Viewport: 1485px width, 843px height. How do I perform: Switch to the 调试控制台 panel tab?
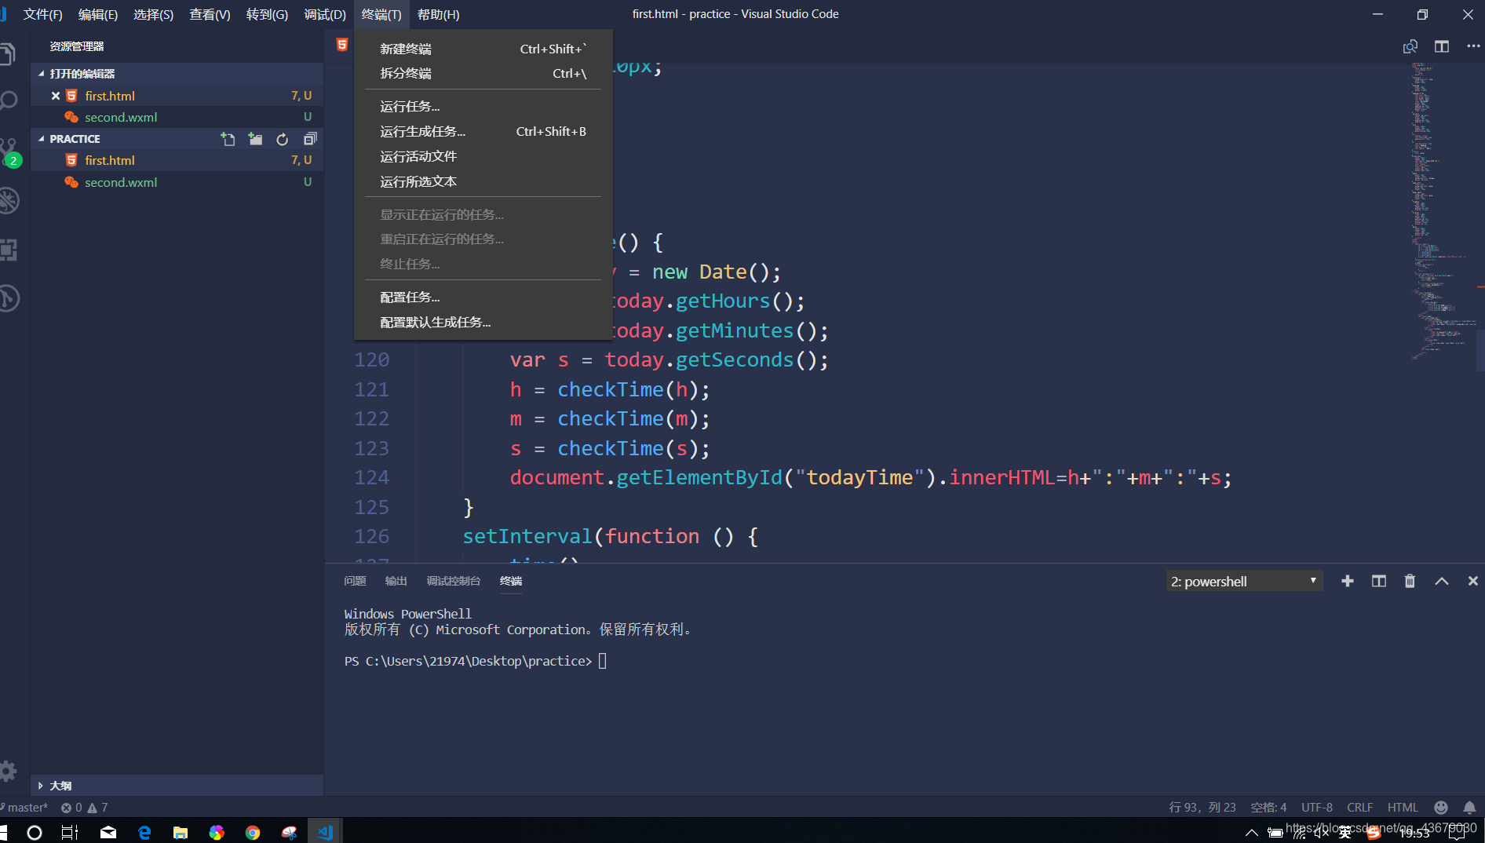point(453,581)
